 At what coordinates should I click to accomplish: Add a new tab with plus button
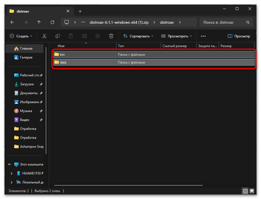coord(80,11)
